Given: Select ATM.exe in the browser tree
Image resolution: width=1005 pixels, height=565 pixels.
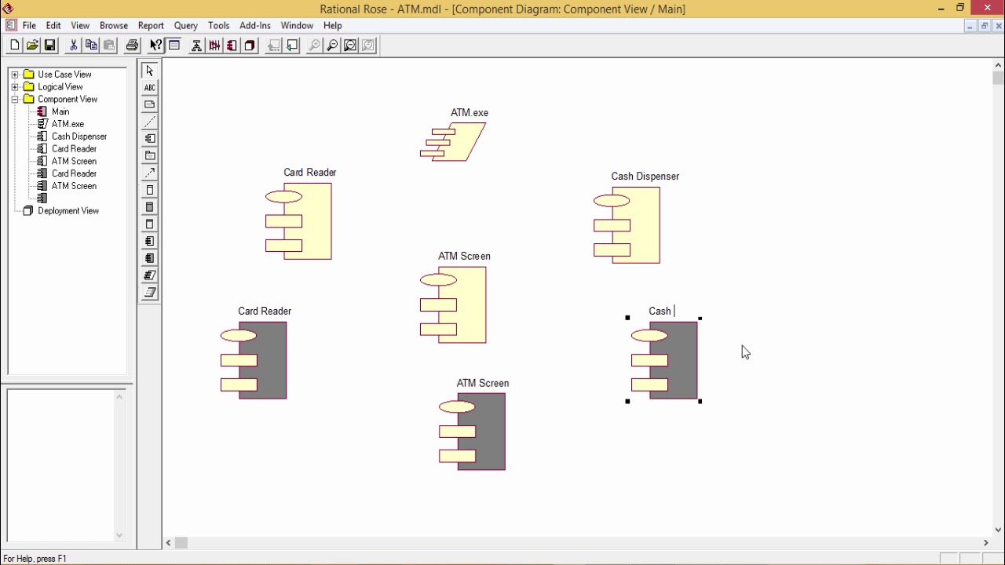Looking at the screenshot, I should tap(68, 124).
